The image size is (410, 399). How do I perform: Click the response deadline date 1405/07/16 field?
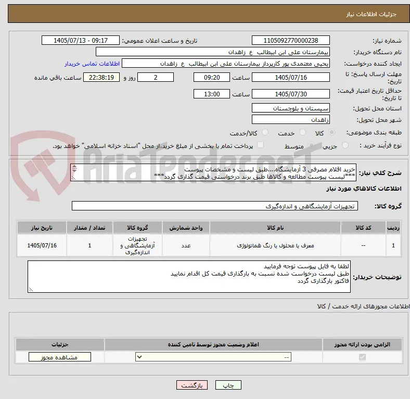click(x=290, y=78)
